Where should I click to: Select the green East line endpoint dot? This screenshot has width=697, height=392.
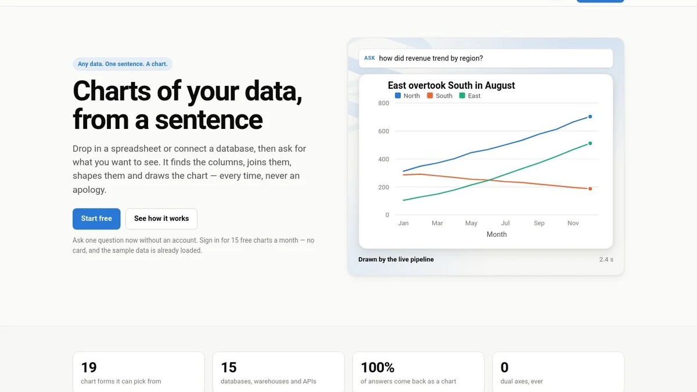tap(590, 143)
